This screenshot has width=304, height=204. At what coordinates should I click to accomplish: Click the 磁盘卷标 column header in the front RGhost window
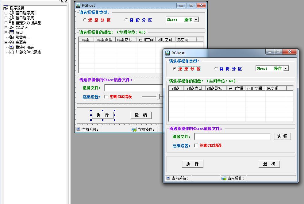click(216, 88)
